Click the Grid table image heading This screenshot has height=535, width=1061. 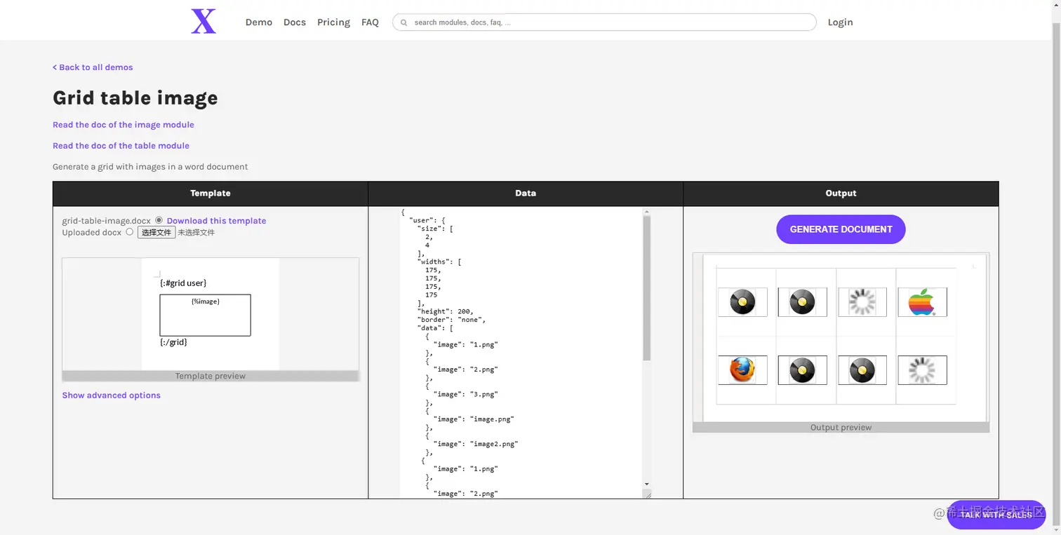[135, 98]
